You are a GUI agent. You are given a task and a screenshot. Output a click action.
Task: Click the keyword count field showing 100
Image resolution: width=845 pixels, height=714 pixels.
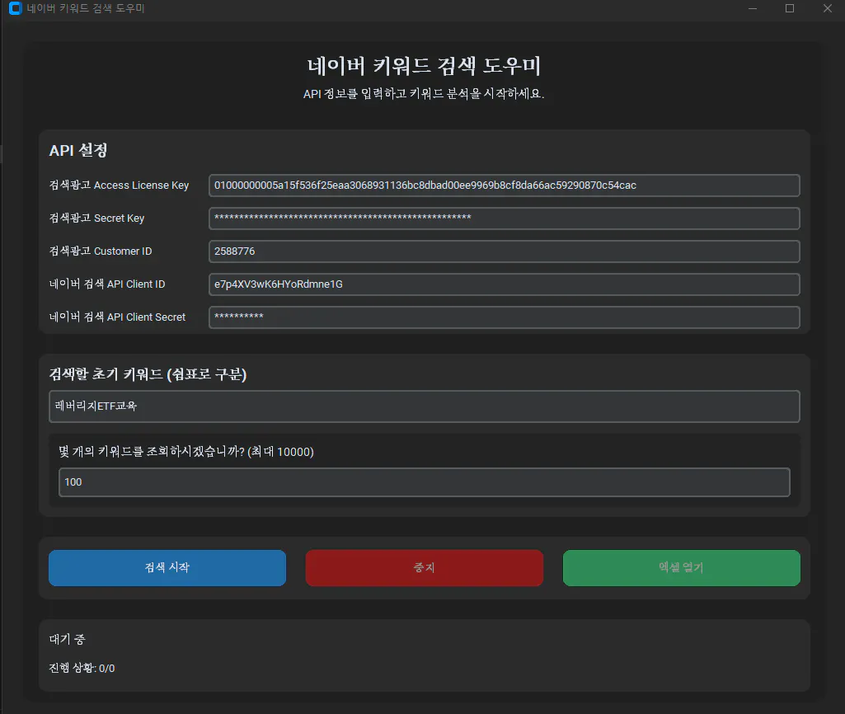point(424,482)
